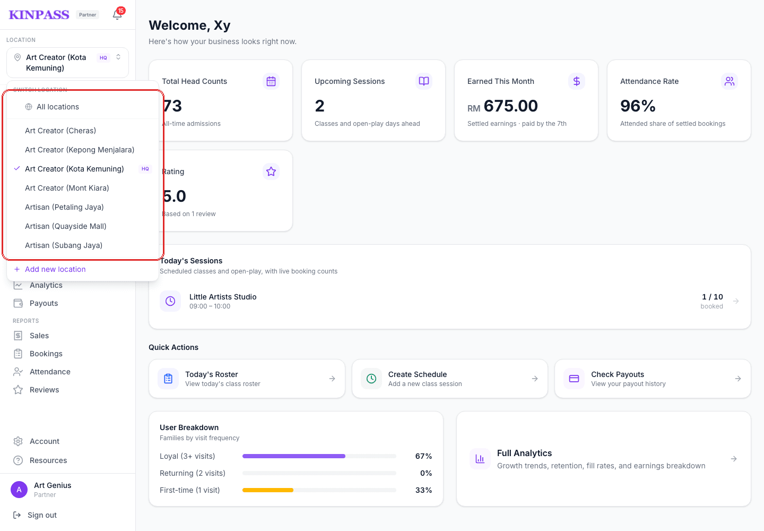Click the "1 / 10" booked count
Image resolution: width=764 pixels, height=531 pixels.
coord(713,297)
